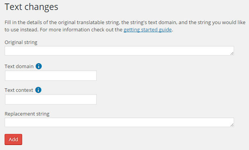Click the resize grip on the Original string textarea
Image resolution: width=249 pixels, height=150 pixels.
click(232, 54)
